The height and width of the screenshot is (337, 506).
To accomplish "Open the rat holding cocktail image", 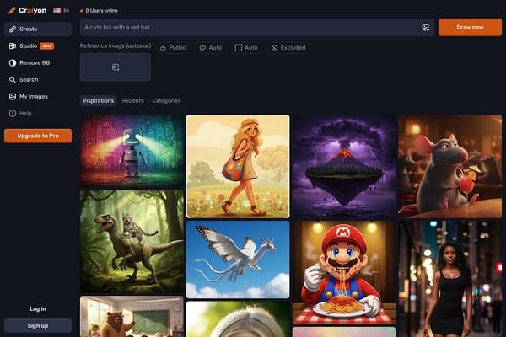I will pyautogui.click(x=449, y=167).
